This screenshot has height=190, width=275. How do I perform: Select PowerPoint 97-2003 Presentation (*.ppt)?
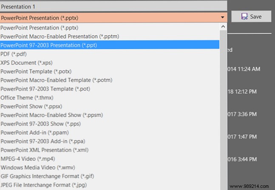(110, 45)
